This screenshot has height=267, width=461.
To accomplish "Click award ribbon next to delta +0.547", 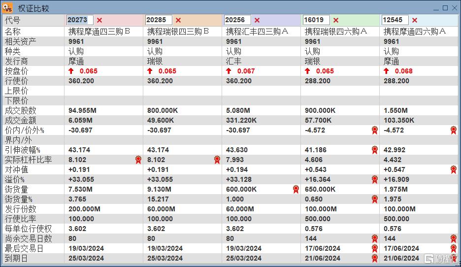I will (x=453, y=169).
